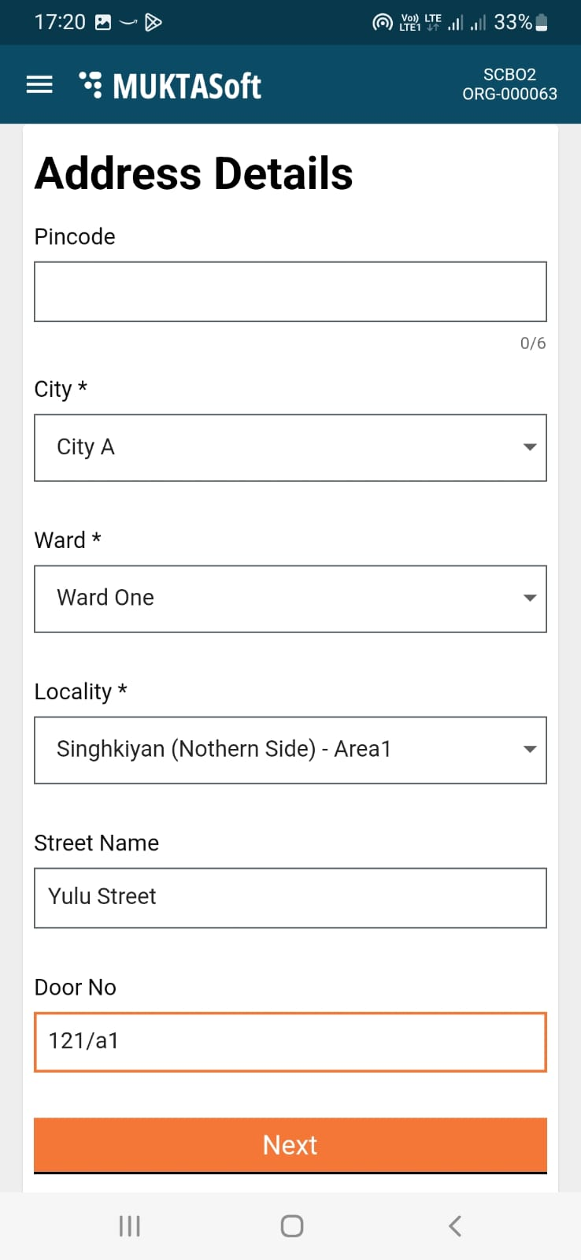Open the hamburger navigation menu
Image resolution: width=581 pixels, height=1260 pixels.
click(x=39, y=85)
